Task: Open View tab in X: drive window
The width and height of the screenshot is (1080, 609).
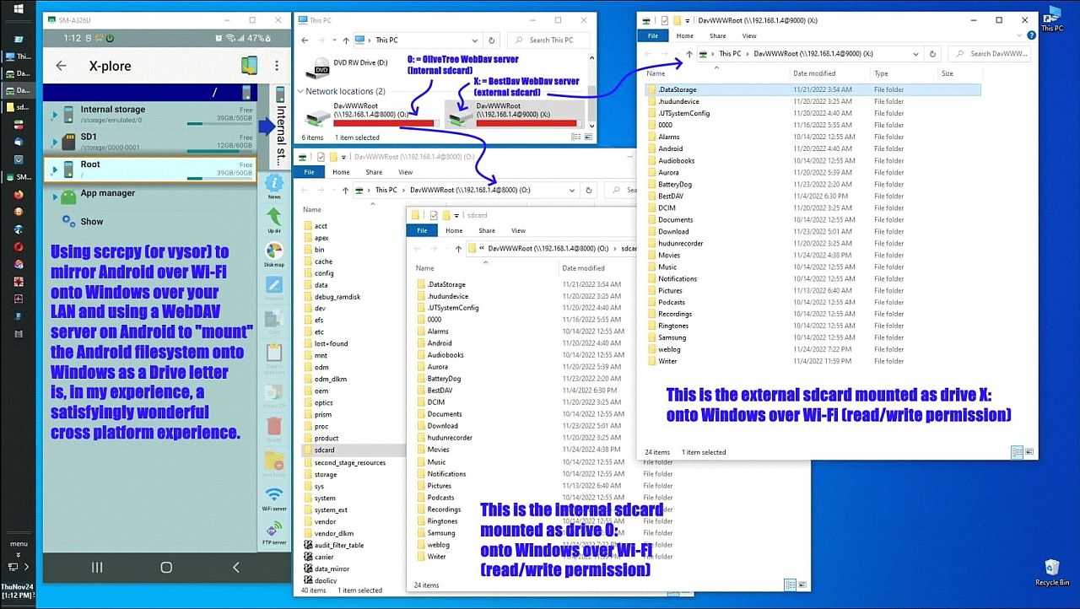Action: click(x=749, y=35)
